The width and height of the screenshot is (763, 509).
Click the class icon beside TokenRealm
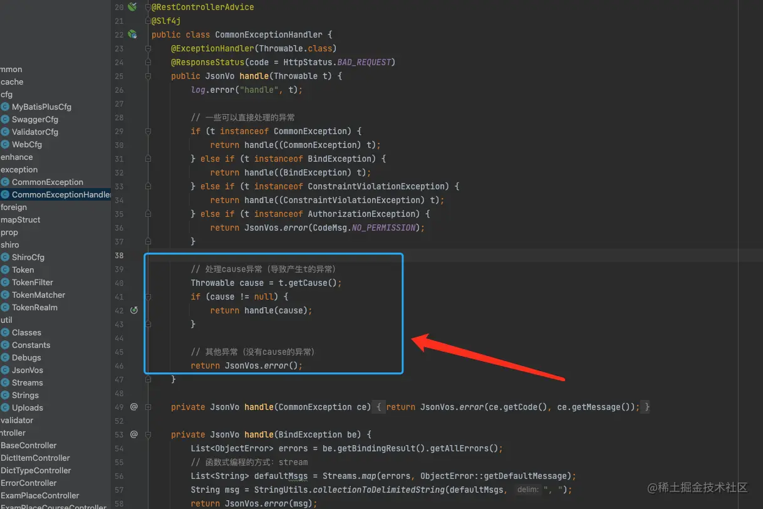pos(5,307)
